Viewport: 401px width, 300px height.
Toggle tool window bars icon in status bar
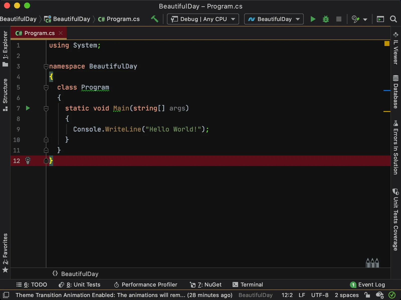pyautogui.click(x=6, y=295)
